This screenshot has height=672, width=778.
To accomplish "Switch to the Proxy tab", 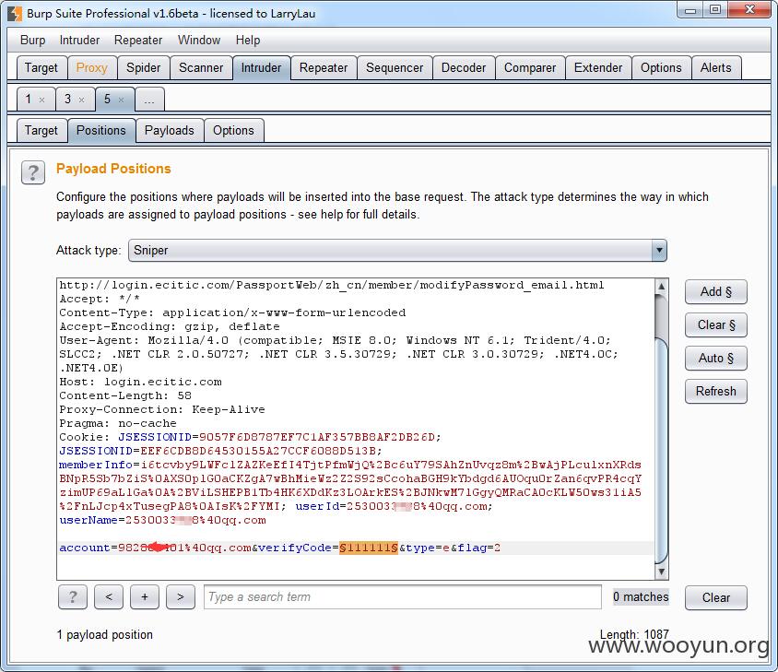I will 92,67.
